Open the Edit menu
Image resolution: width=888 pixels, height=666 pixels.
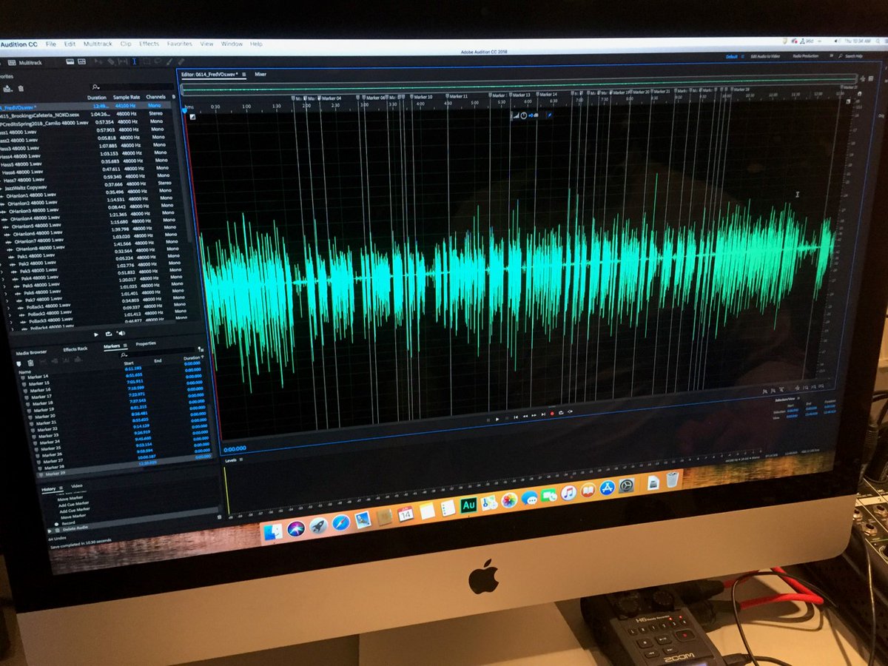coord(70,44)
